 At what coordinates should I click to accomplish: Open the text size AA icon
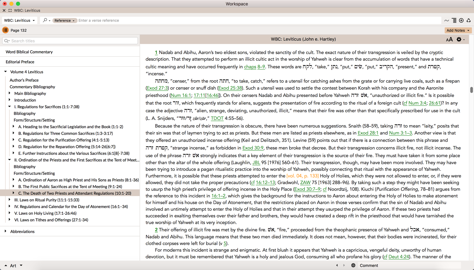pos(449,40)
